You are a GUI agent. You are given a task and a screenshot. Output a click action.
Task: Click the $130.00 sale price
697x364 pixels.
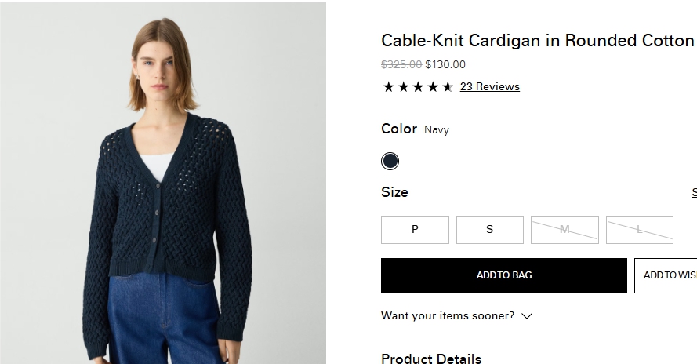(445, 65)
